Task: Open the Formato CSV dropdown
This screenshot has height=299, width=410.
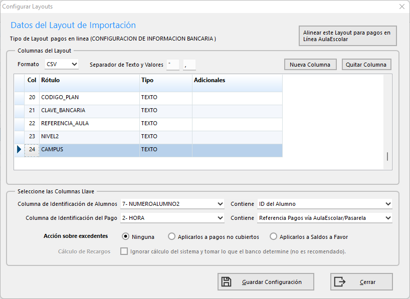Action: 61,64
